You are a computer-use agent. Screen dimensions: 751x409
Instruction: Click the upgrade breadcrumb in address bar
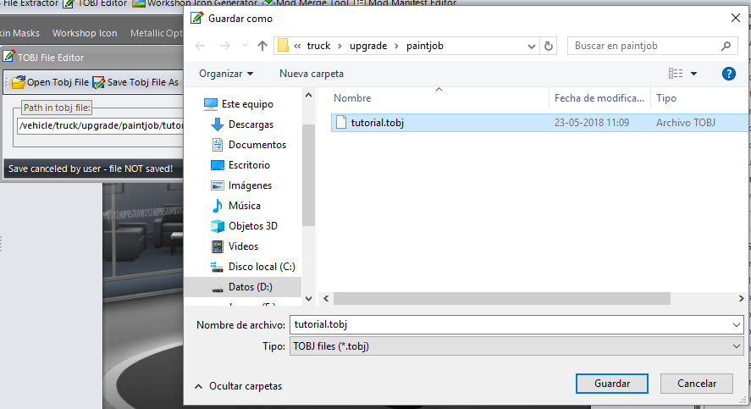(x=368, y=46)
